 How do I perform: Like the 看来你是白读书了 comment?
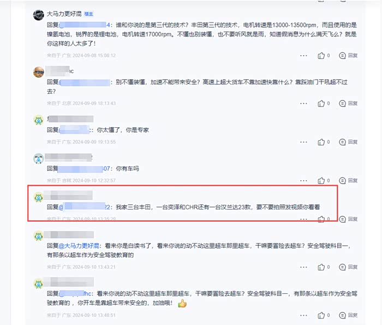click(324, 267)
